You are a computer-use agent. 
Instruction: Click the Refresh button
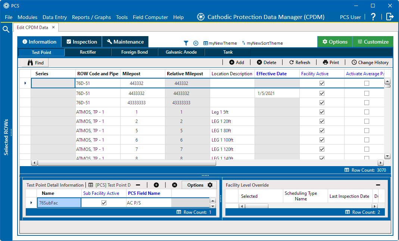(300, 62)
